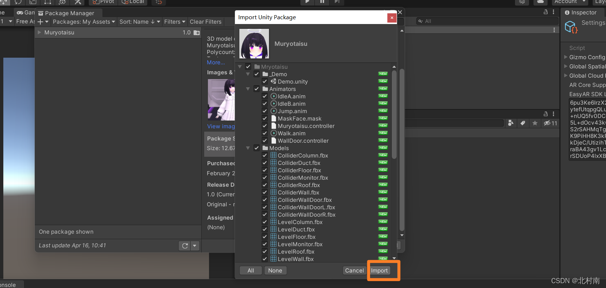Click the _Demo folder icon
Screen dimensions: 606x288
(265, 74)
